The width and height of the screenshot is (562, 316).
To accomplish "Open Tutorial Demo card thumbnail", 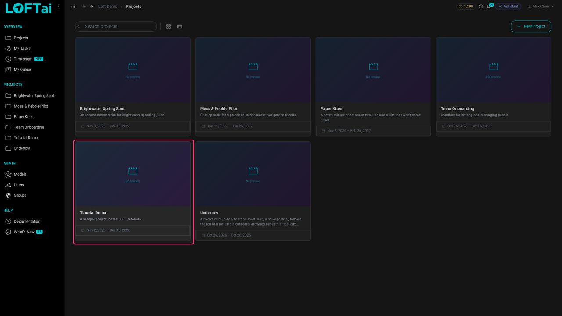I will click(x=133, y=174).
